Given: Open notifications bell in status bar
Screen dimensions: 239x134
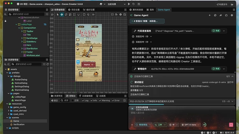Looking at the screenshot, I should click(x=221, y=133).
